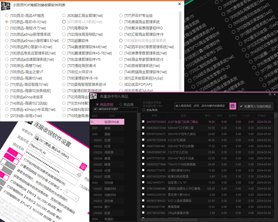Tick the 全选/取消 checkbox
This screenshot has height=222, width=278.
pyautogui.click(x=144, y=110)
